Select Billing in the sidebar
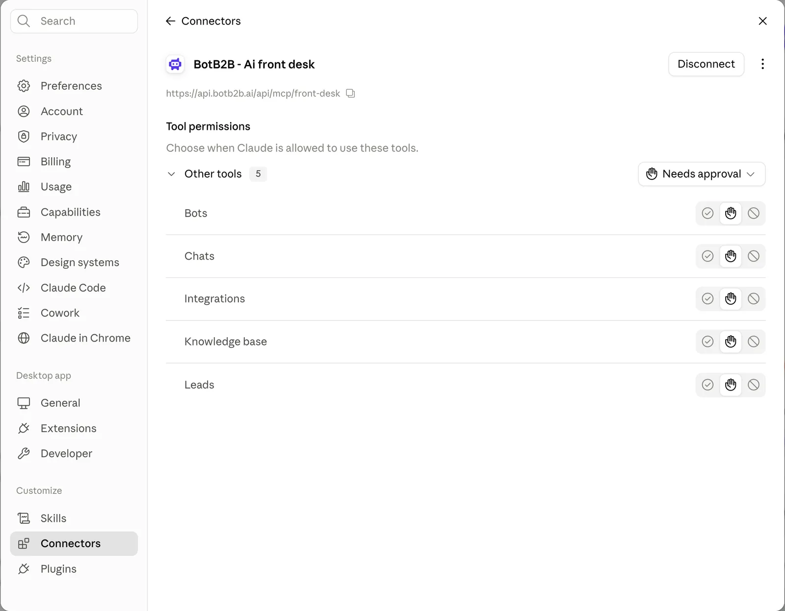This screenshot has width=785, height=611. (x=74, y=162)
